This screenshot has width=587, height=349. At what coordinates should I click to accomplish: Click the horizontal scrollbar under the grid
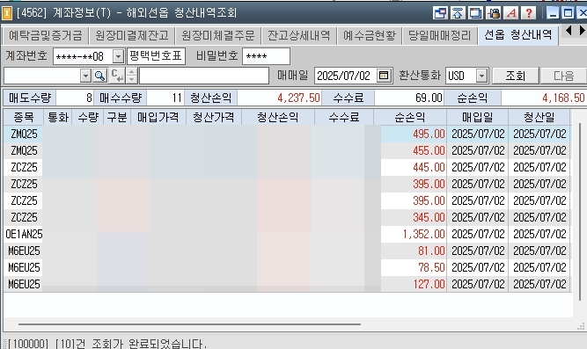189,324
